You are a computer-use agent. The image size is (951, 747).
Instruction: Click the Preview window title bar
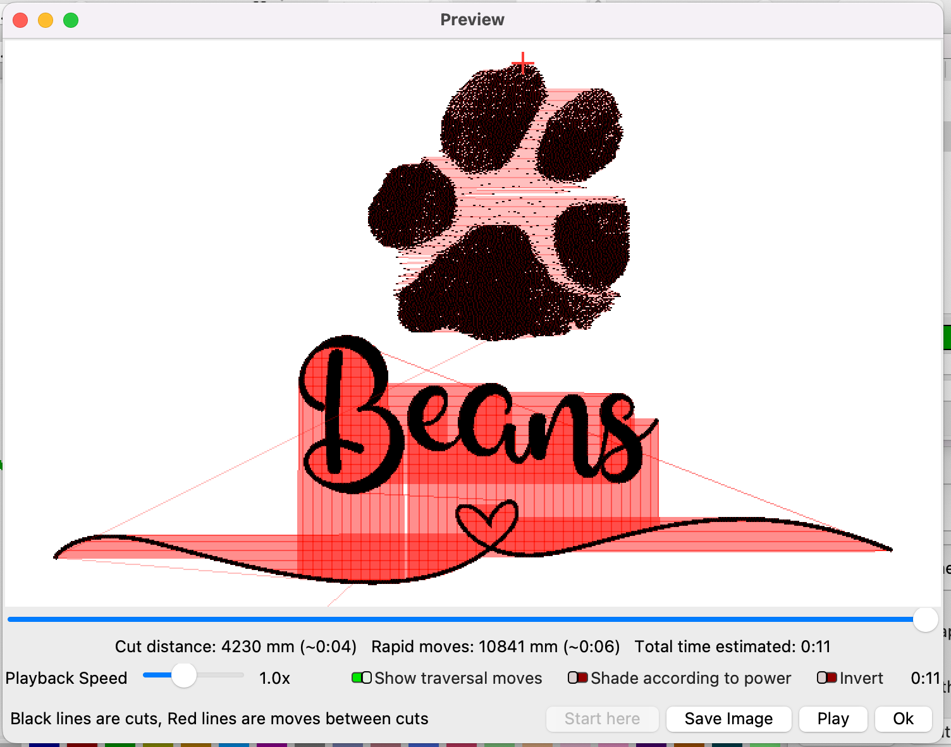coord(472,20)
